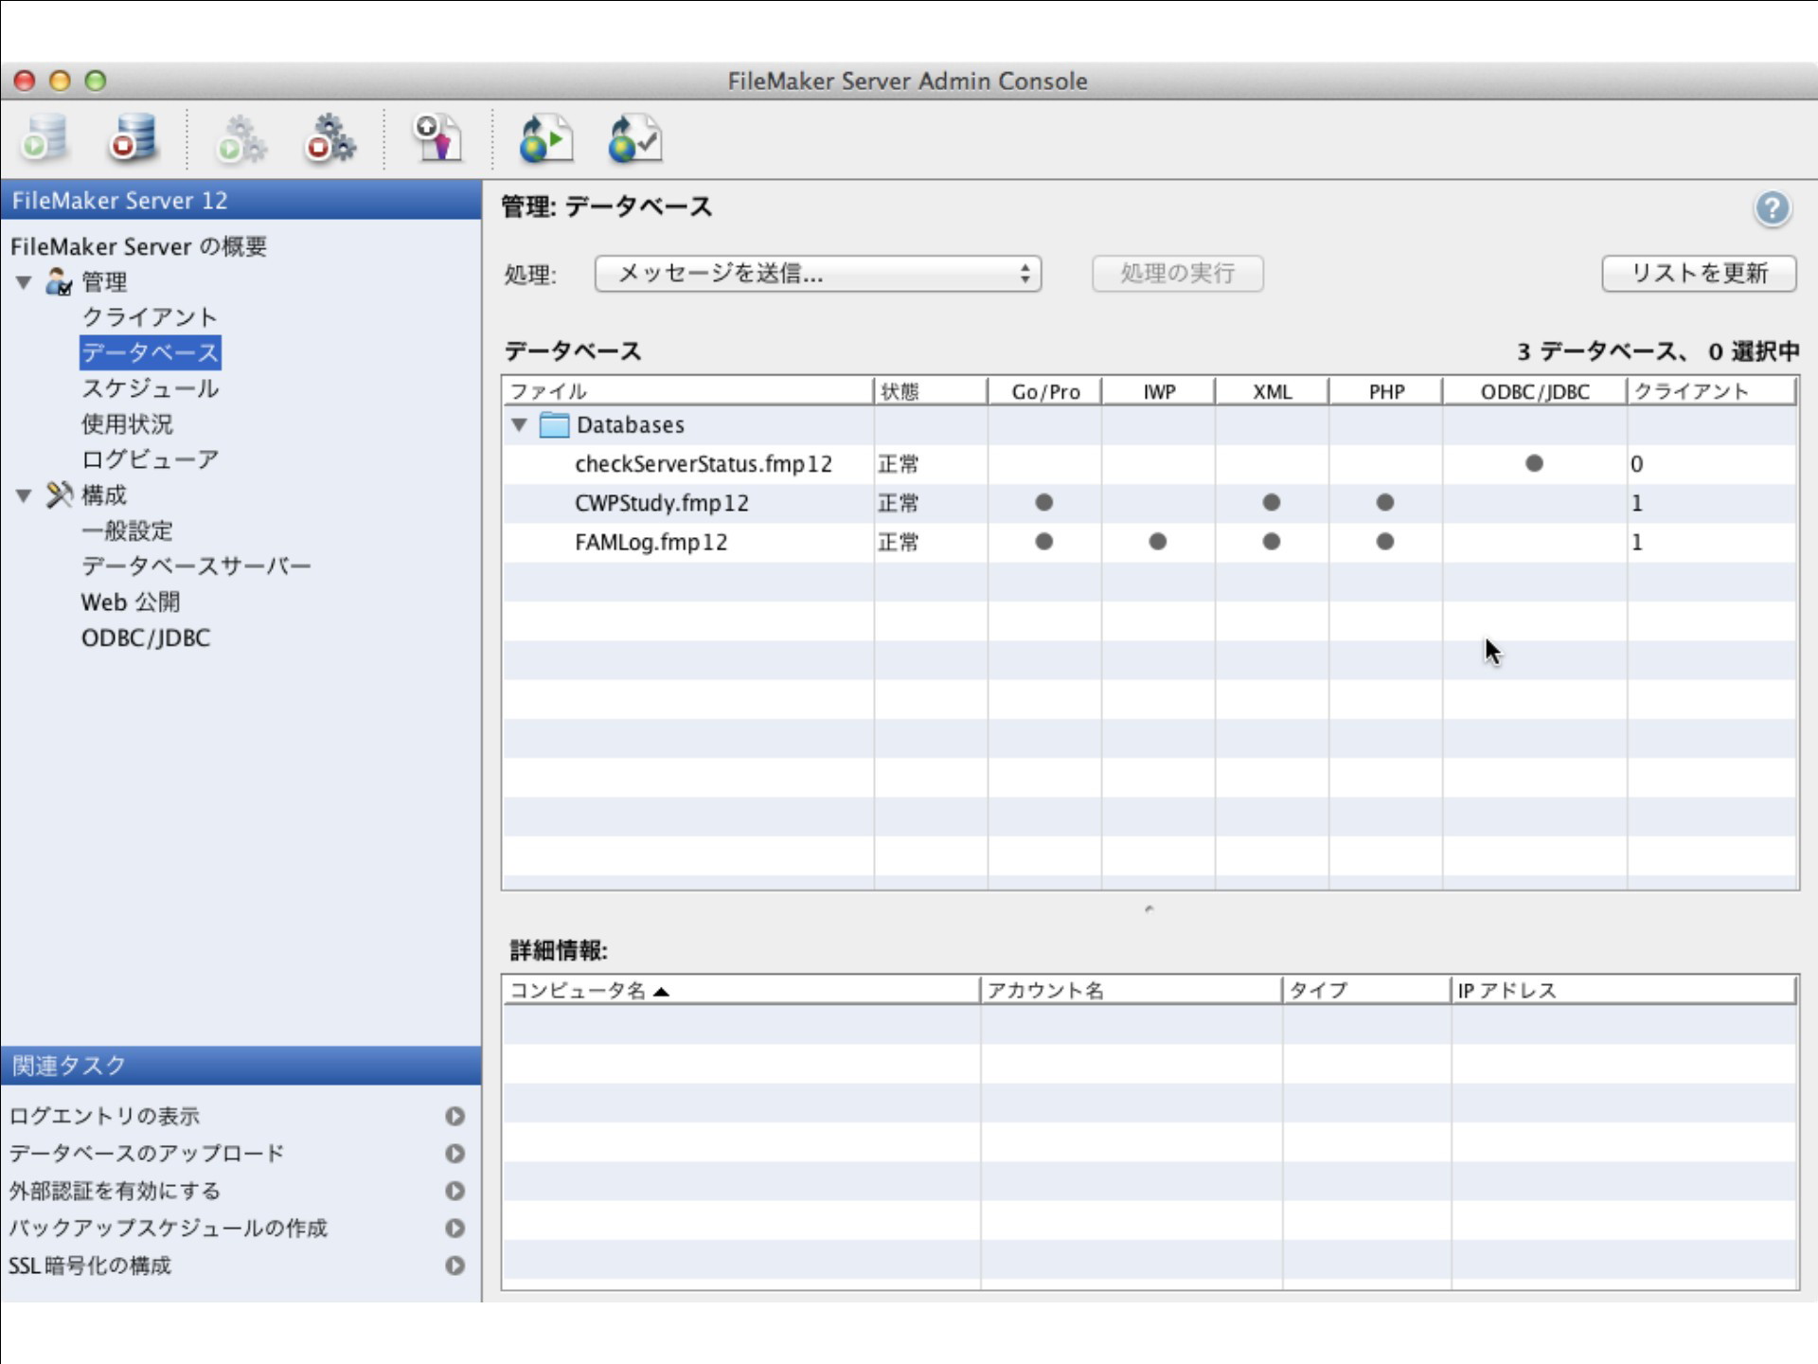1818x1364 pixels.
Task: Open 一般設定 under 構成
Action: [x=127, y=530]
